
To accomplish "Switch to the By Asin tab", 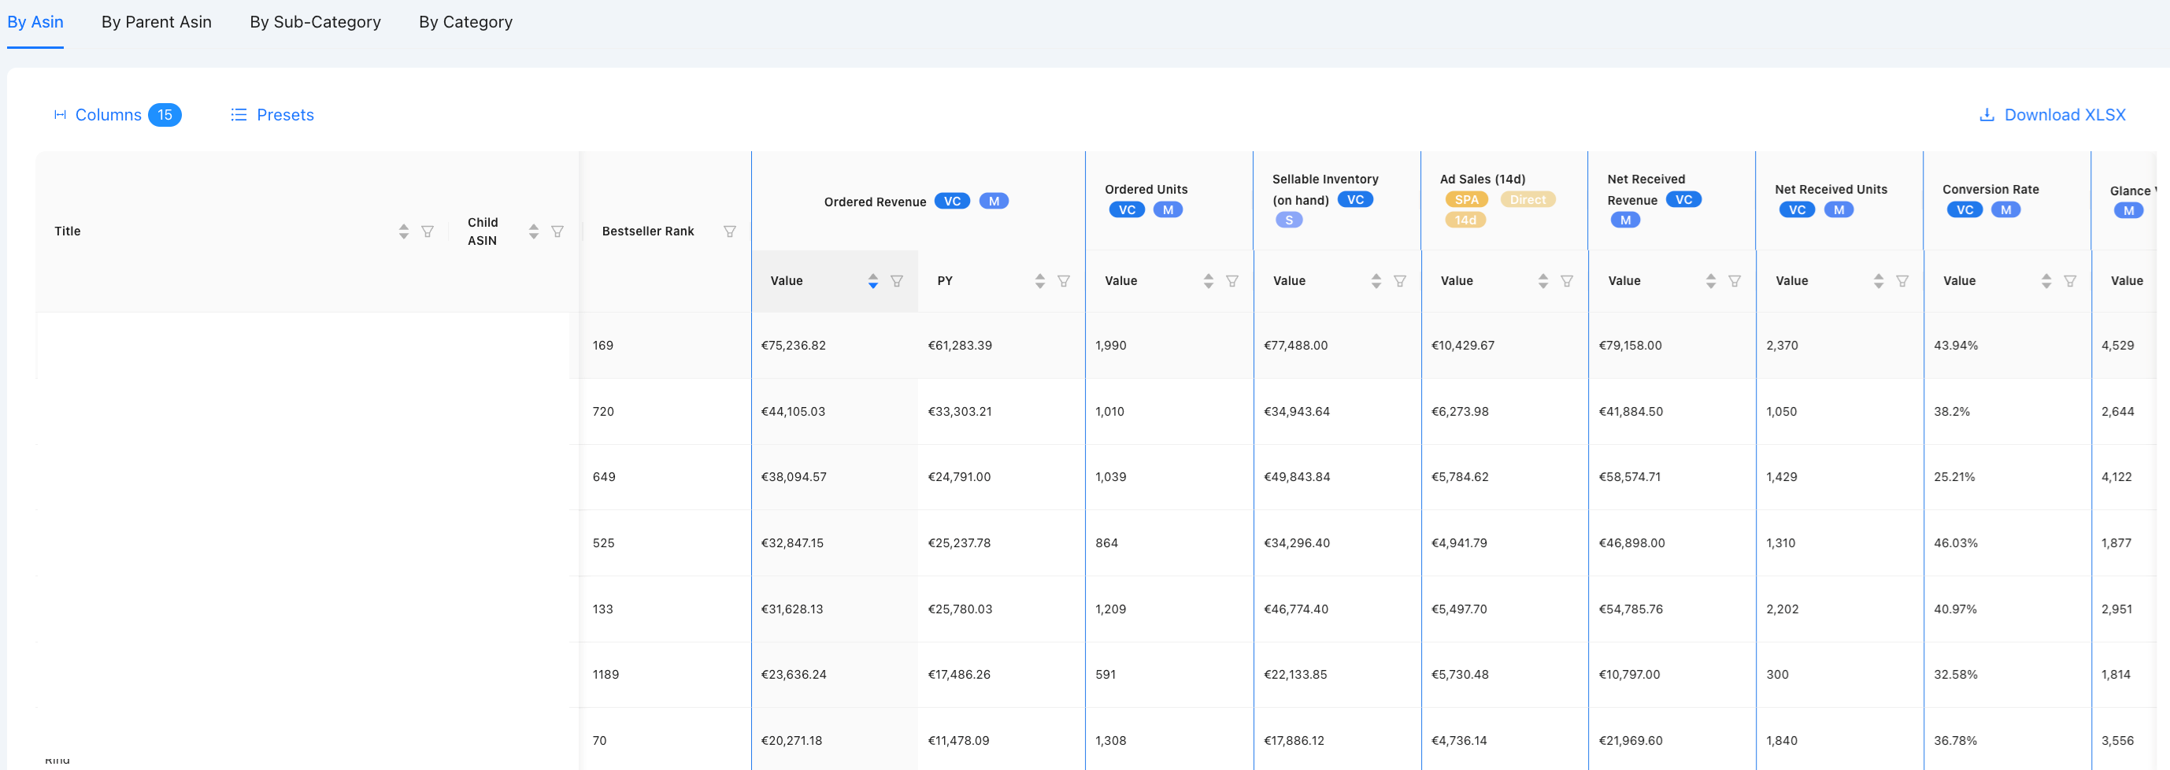I will (x=35, y=22).
